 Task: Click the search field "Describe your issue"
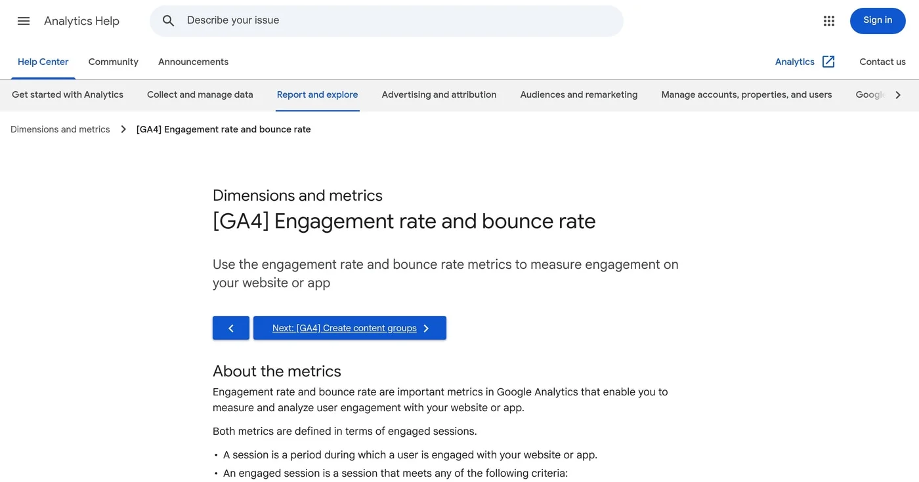coord(387,21)
